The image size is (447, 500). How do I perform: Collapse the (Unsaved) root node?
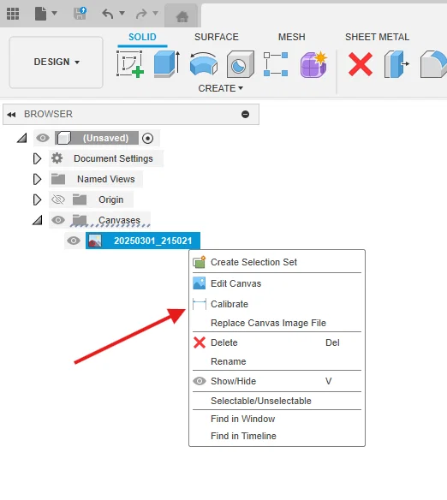point(22,138)
